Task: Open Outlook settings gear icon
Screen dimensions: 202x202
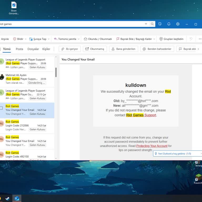Action: (x=178, y=24)
